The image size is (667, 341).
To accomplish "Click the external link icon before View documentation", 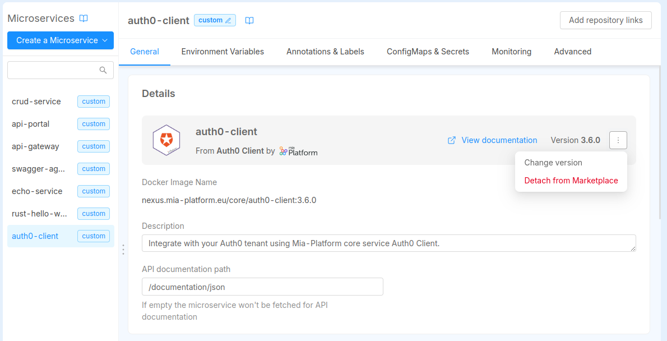I will click(x=452, y=140).
